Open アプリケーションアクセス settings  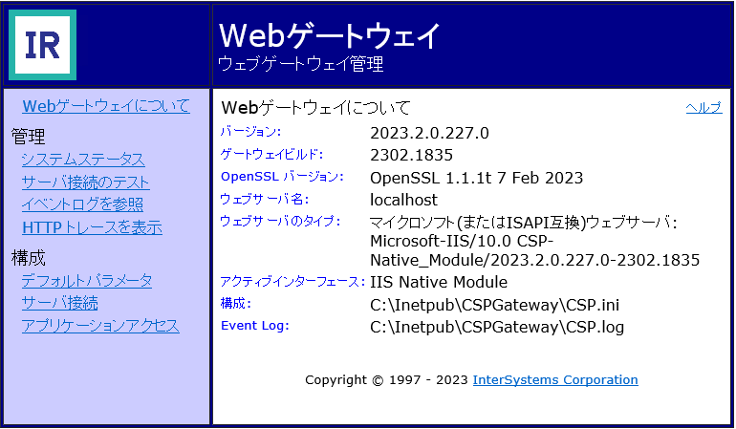coord(100,326)
